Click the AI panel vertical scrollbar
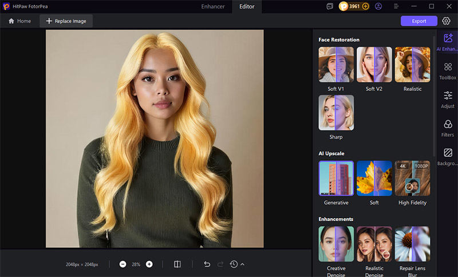The width and height of the screenshot is (458, 277). 434,96
